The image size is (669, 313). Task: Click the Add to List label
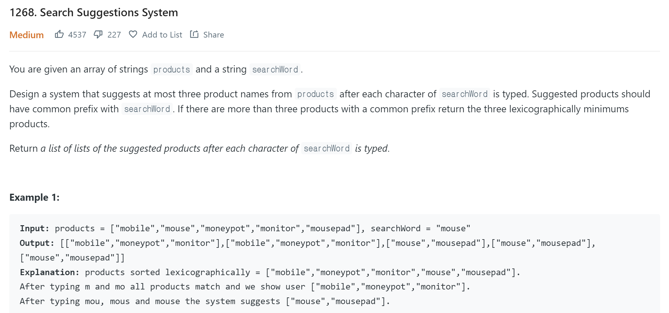click(x=162, y=35)
